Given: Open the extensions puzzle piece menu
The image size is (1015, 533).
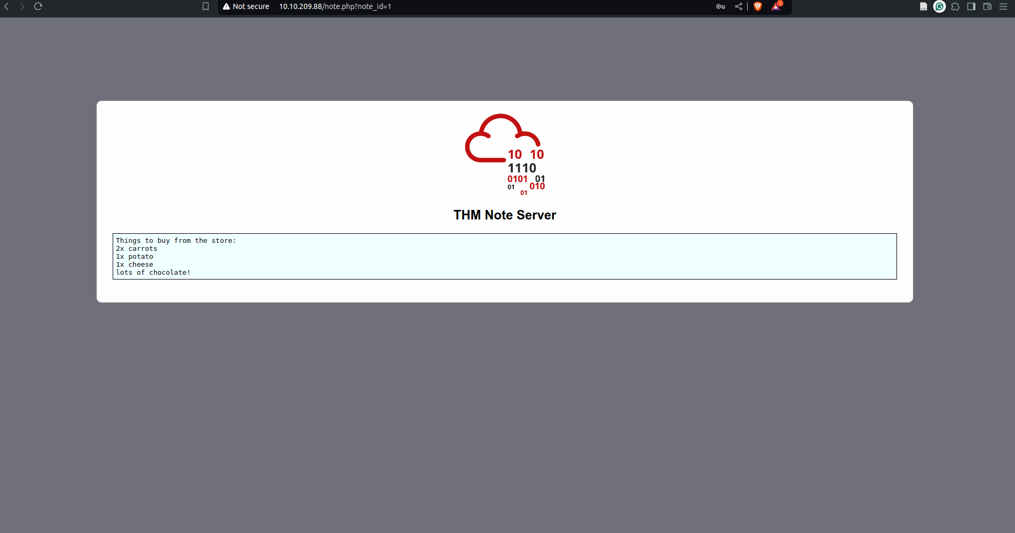Looking at the screenshot, I should (955, 6).
